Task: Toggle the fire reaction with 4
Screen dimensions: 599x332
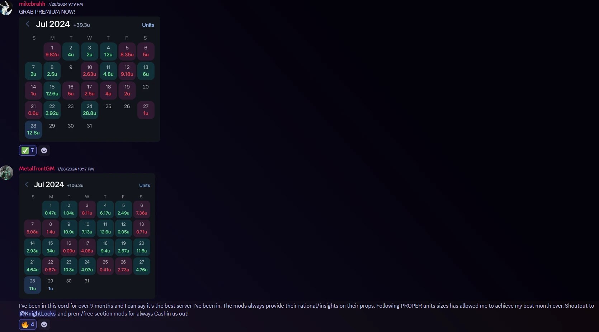Action: 28,324
